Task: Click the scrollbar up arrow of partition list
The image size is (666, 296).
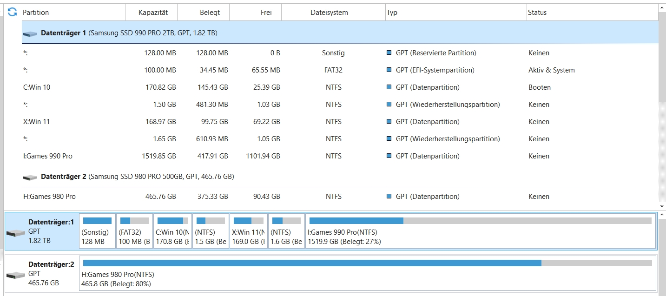Action: (x=662, y=8)
